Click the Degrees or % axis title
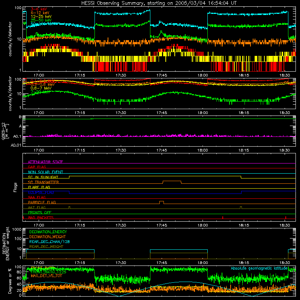This screenshot has height=300, width=300. 10,281
